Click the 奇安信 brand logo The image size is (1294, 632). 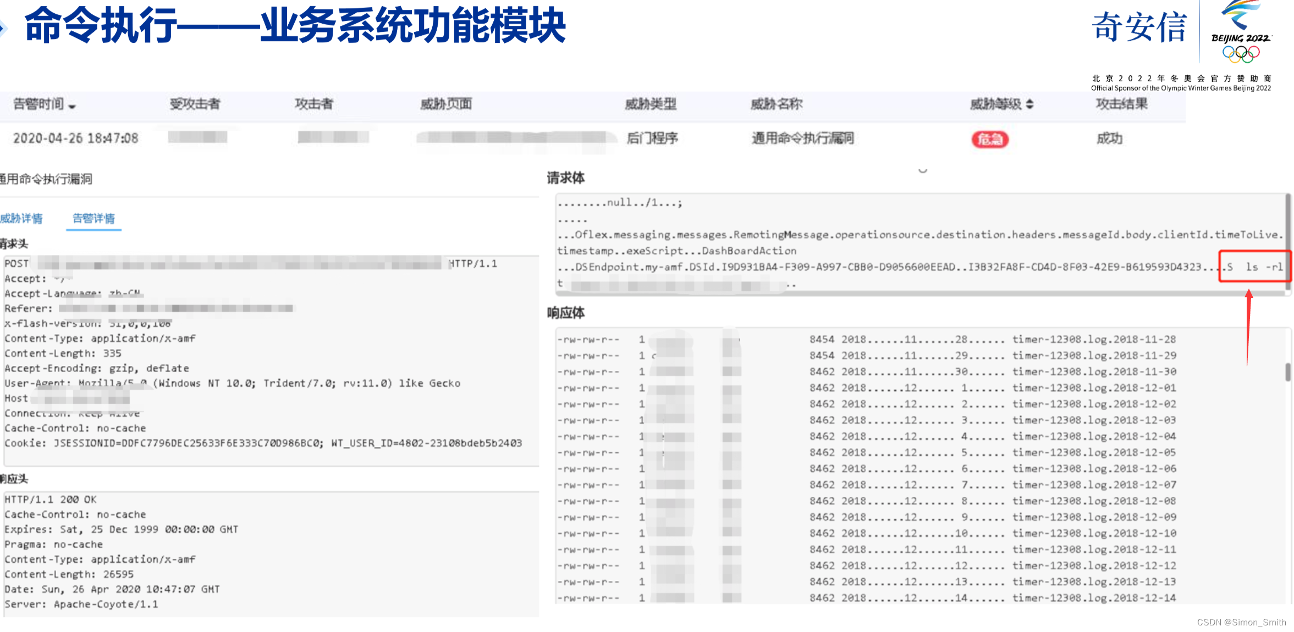1139,27
